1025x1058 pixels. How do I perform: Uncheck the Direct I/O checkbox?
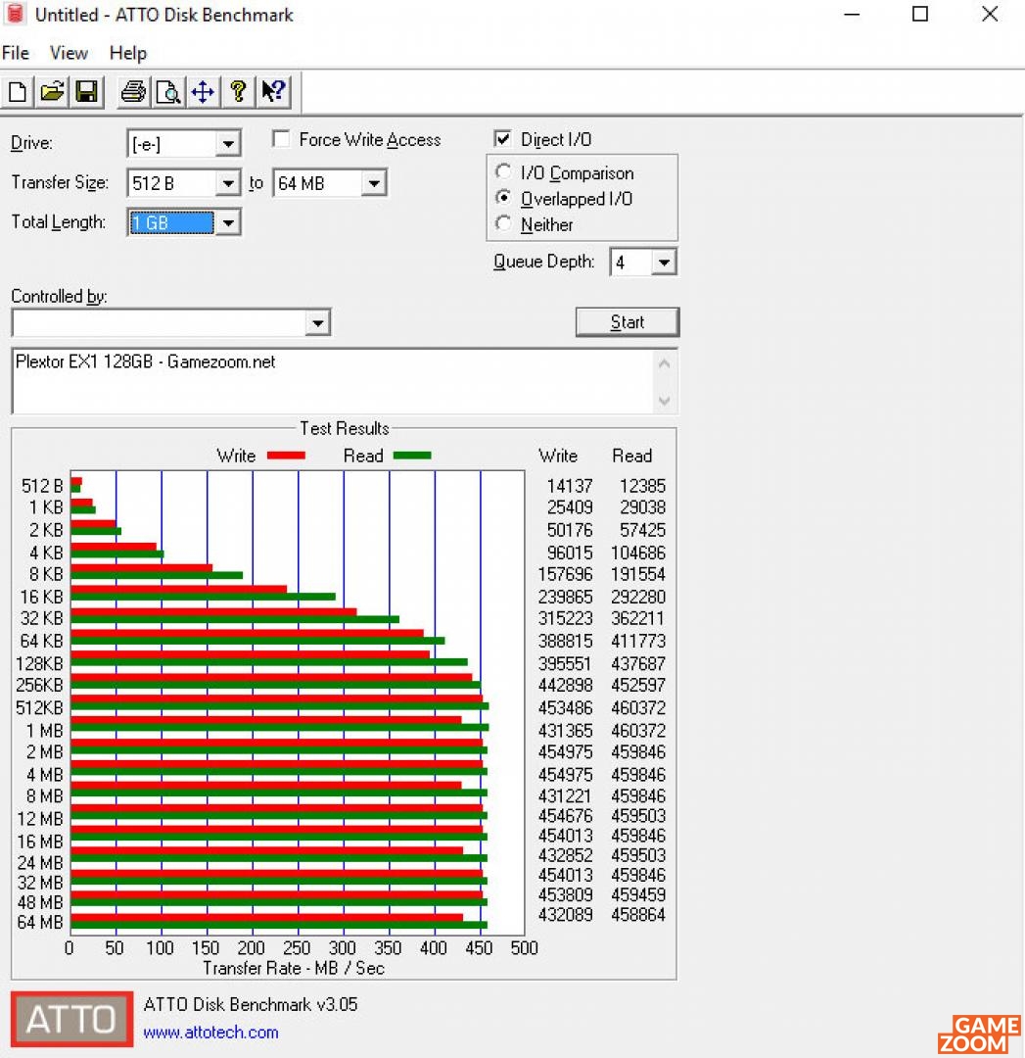tap(502, 139)
